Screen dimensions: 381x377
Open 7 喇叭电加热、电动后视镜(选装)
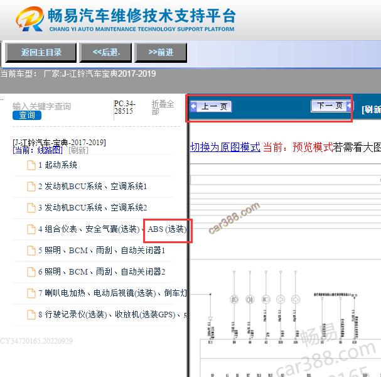[112, 293]
